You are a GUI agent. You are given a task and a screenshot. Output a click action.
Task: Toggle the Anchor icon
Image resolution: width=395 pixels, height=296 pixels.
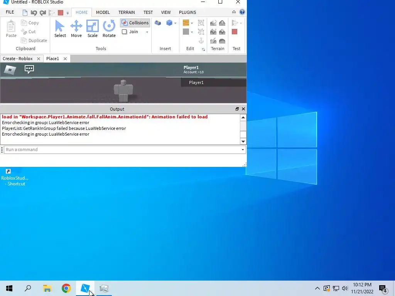201,40
